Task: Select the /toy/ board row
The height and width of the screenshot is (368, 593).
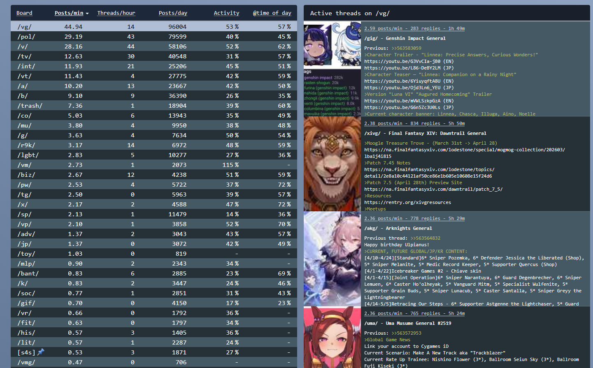Action: tap(154, 253)
